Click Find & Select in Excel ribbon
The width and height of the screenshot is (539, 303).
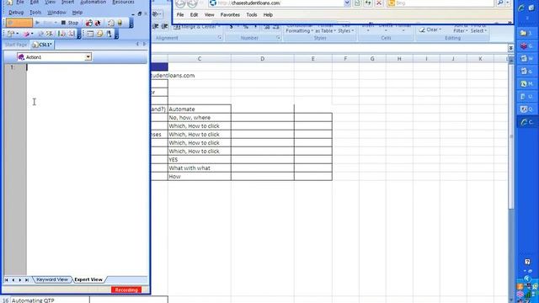[479, 28]
